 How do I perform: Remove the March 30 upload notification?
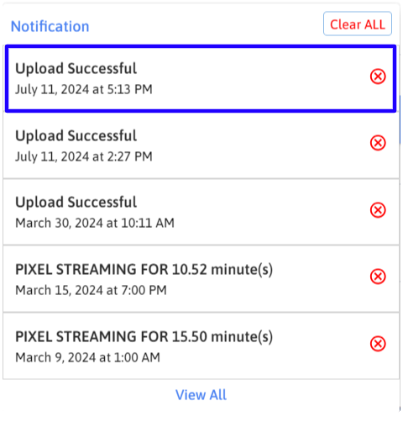[378, 210]
